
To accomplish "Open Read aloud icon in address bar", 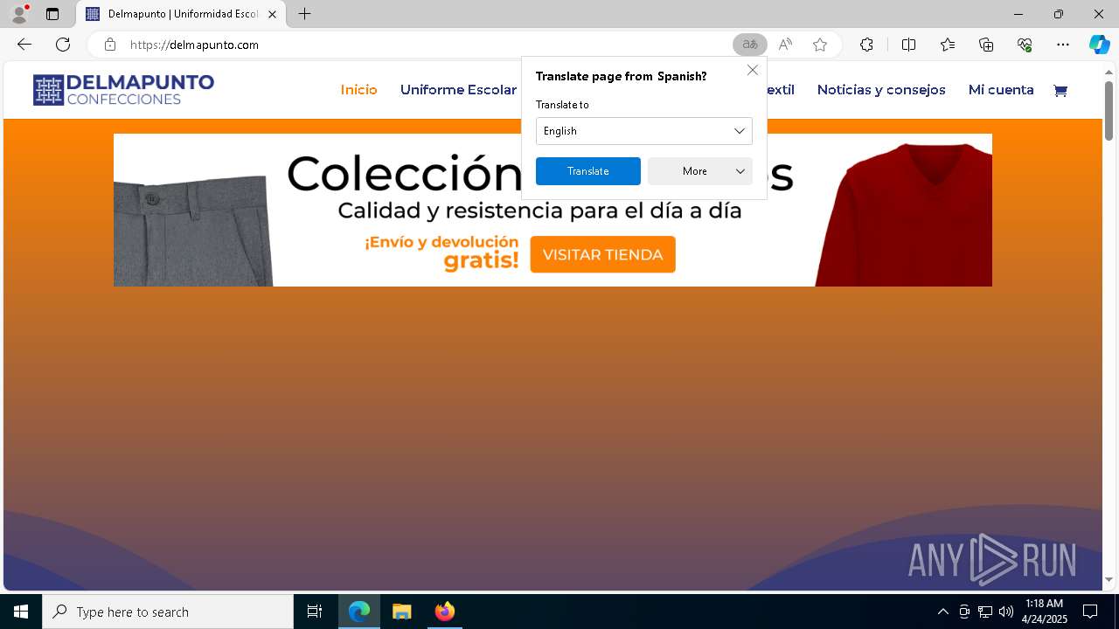I will click(x=785, y=45).
